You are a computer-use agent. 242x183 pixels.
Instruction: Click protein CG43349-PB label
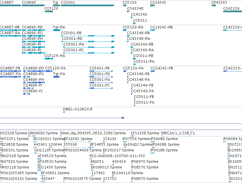142,85
